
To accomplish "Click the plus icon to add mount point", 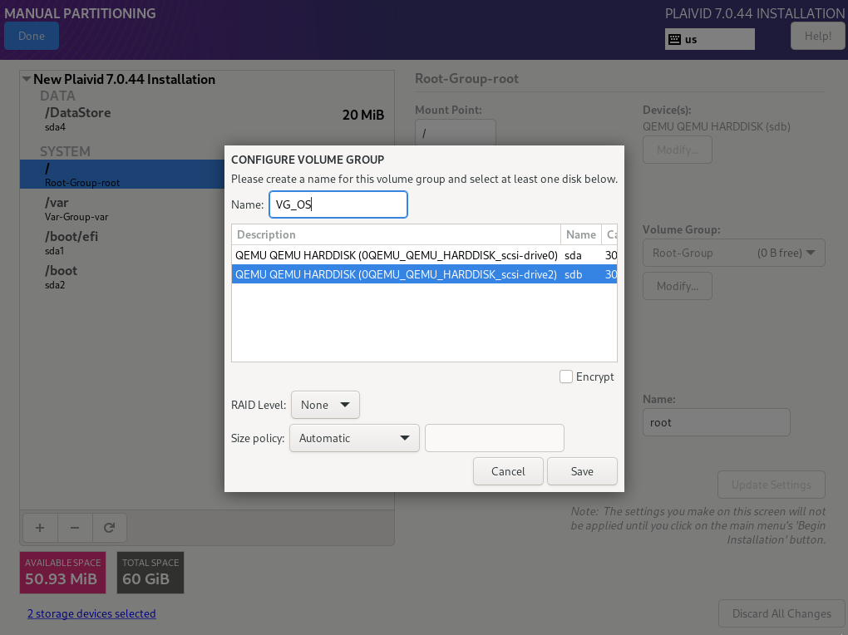I will pyautogui.click(x=40, y=528).
